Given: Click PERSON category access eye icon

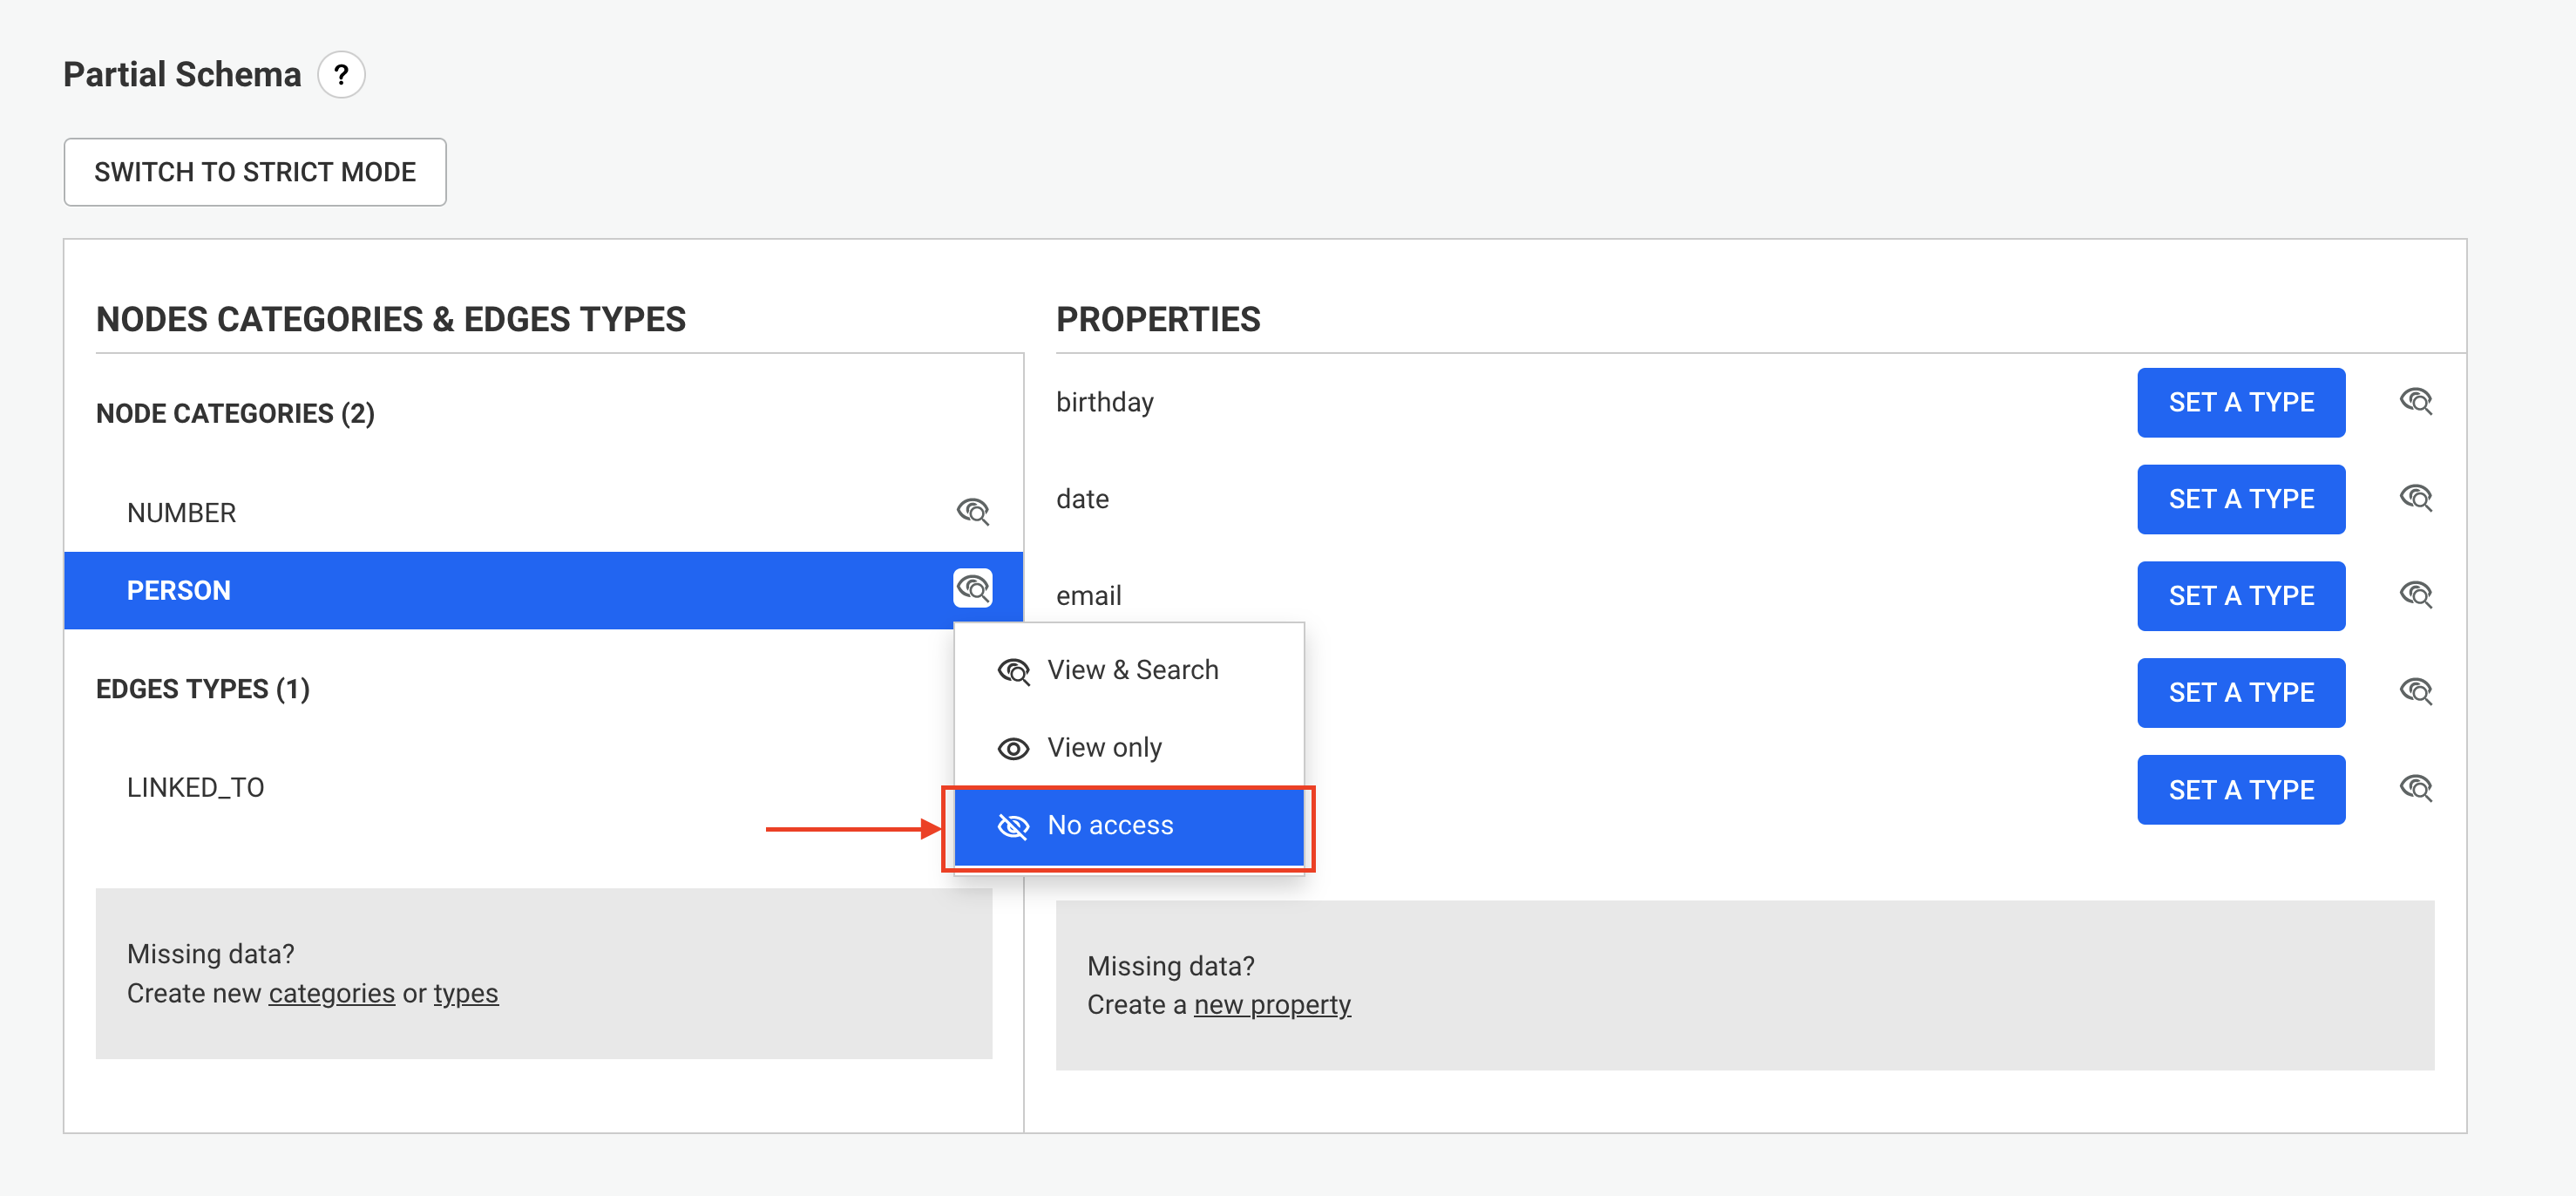Looking at the screenshot, I should [x=972, y=589].
